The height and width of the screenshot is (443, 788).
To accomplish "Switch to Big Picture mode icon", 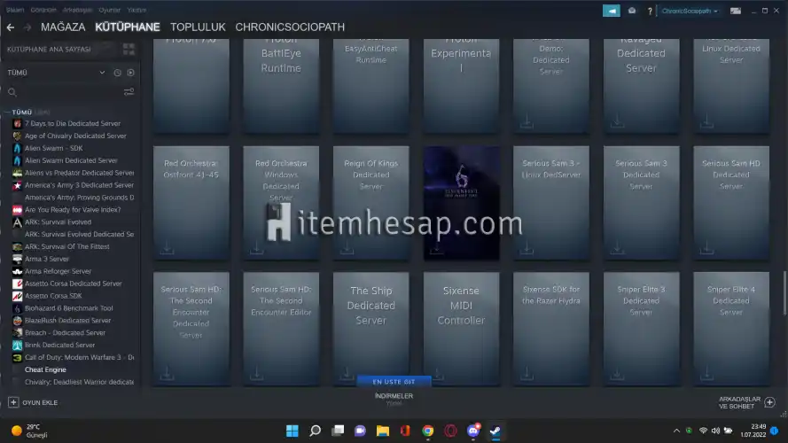I will [735, 11].
